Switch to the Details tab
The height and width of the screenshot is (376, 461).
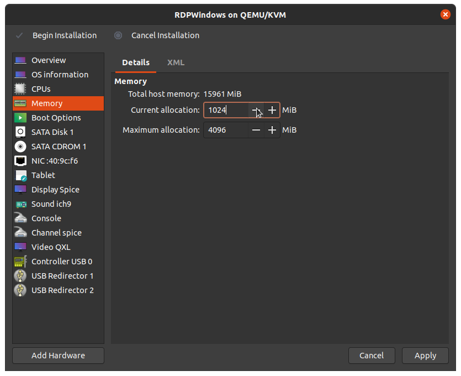[136, 62]
